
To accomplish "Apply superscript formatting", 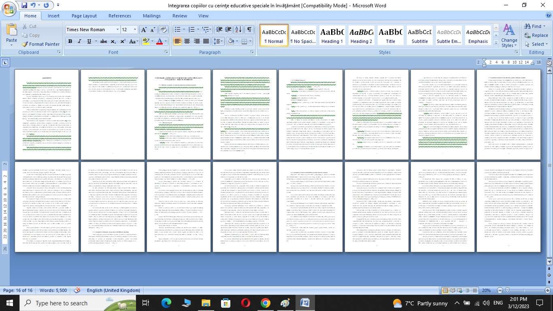I will [123, 41].
